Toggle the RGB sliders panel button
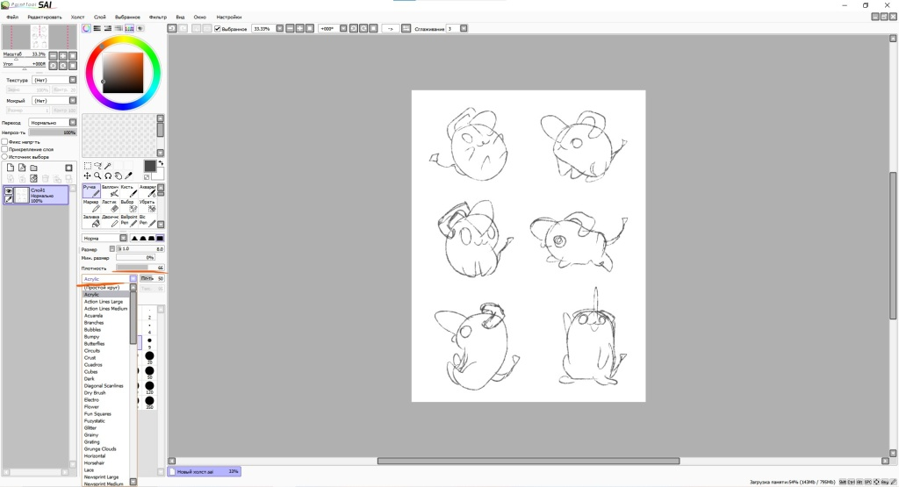The height and width of the screenshot is (487, 899). [97, 28]
